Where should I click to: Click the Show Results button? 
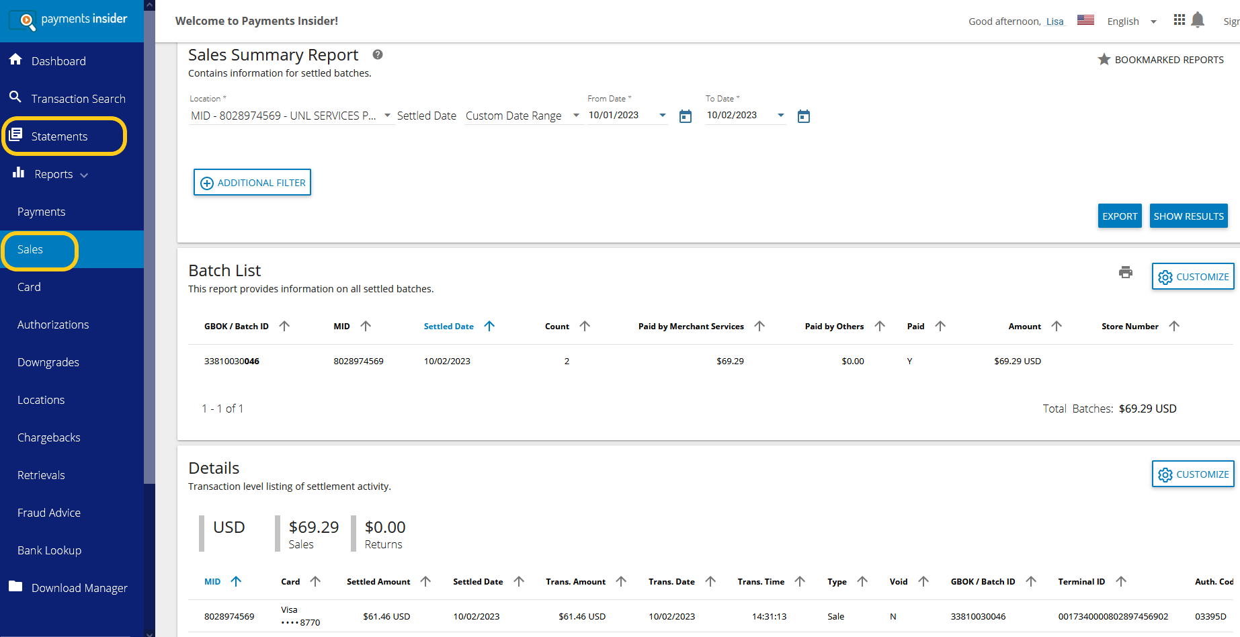click(1188, 216)
